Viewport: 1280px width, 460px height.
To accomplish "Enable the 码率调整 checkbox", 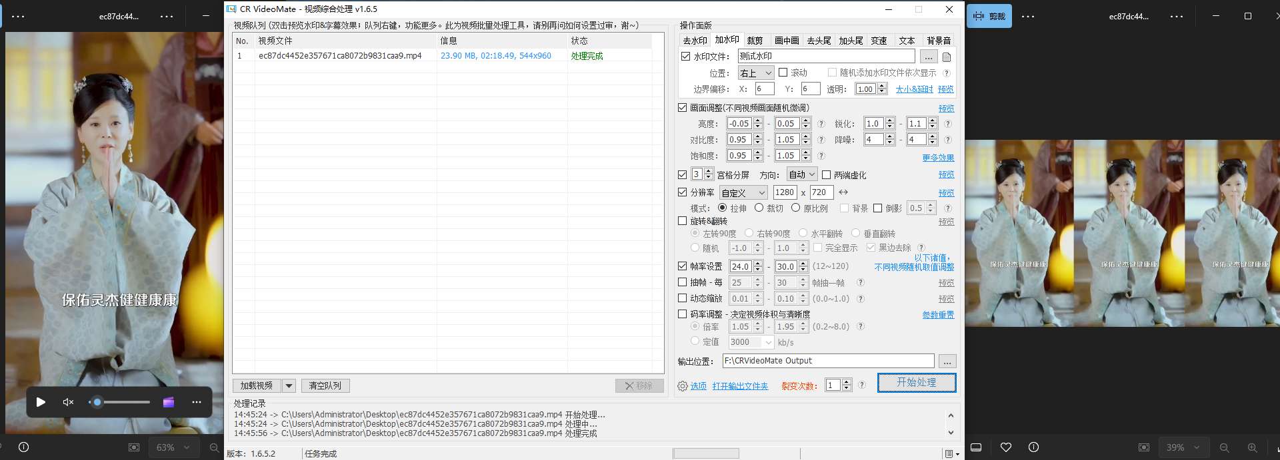I will point(683,314).
